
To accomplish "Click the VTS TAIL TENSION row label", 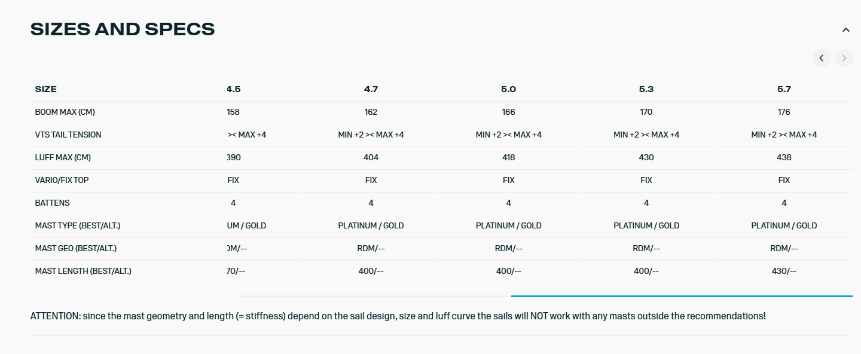I will [x=68, y=135].
